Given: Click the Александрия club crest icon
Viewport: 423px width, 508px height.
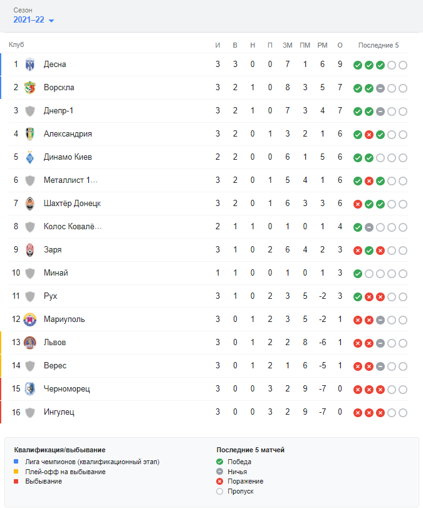Looking at the screenshot, I should [30, 134].
